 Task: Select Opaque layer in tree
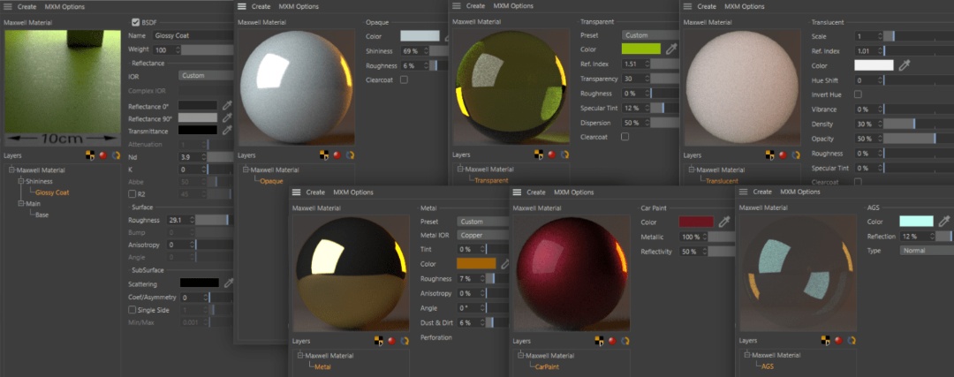pos(271,181)
